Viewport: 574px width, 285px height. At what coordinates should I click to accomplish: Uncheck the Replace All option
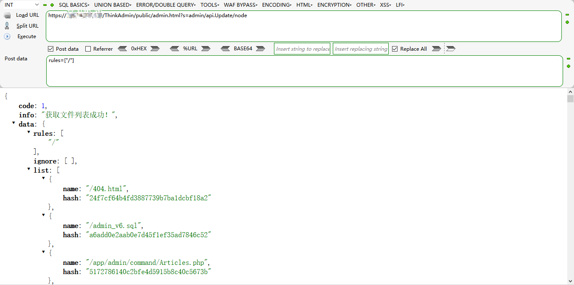point(395,49)
